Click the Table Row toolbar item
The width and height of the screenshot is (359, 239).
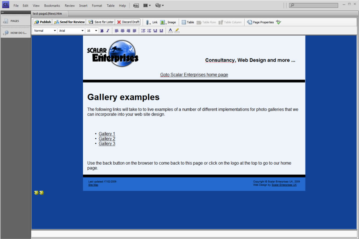point(206,22)
